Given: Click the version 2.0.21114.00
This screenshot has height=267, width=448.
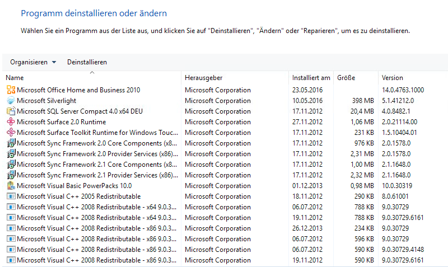Looking at the screenshot, I should tap(399, 122).
